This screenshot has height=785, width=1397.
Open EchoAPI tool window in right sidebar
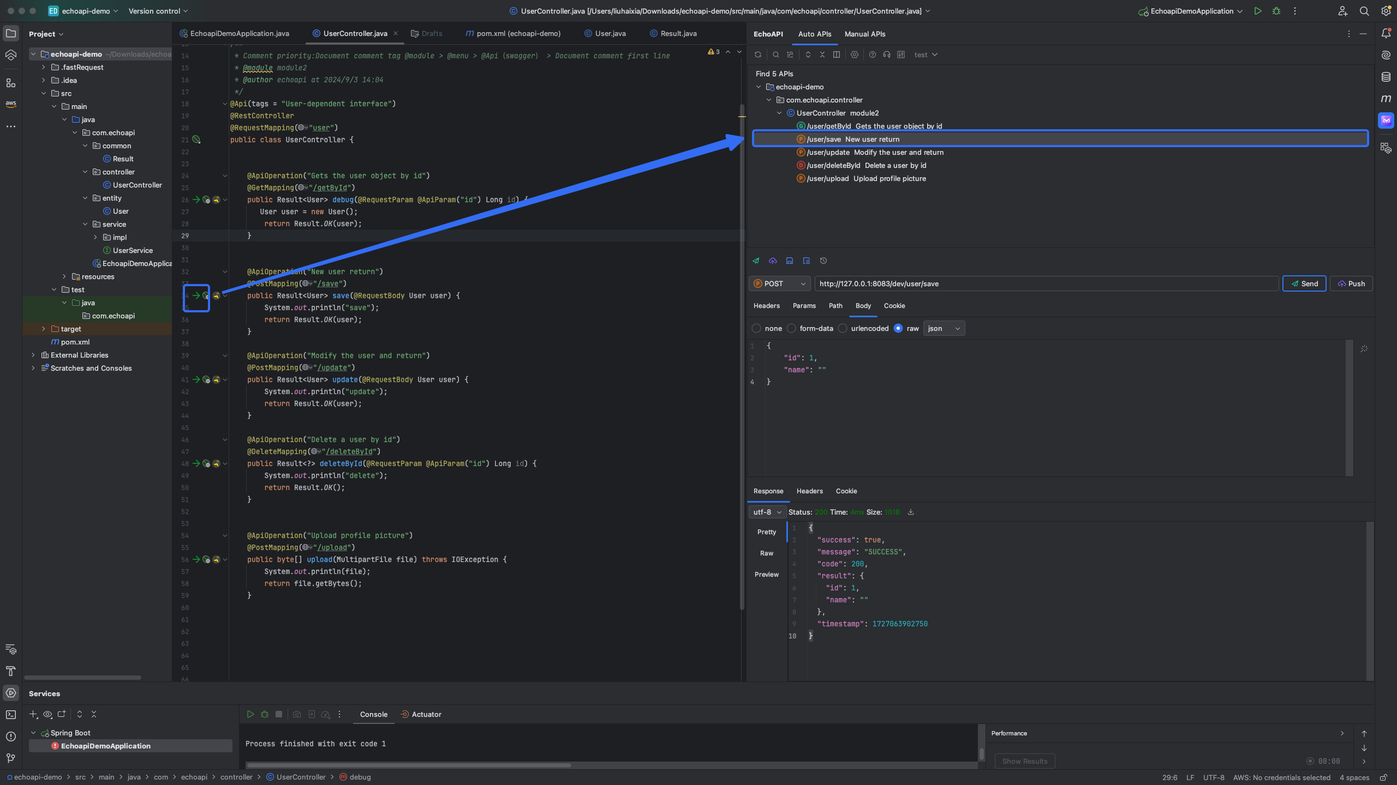pyautogui.click(x=1386, y=120)
